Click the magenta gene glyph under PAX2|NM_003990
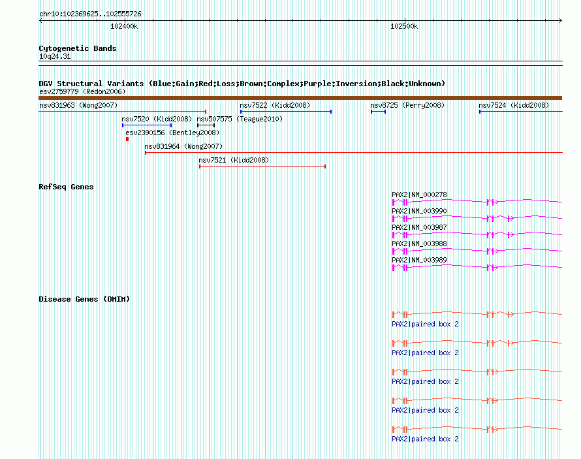 tap(477, 218)
